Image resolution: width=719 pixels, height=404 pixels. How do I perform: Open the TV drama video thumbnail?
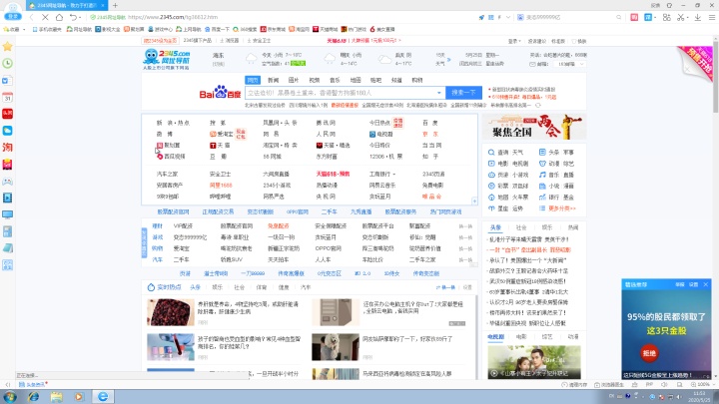(534, 362)
